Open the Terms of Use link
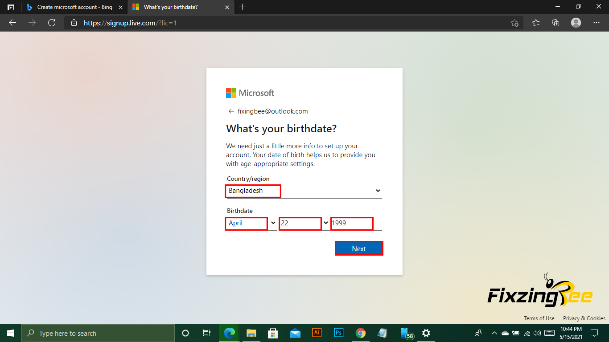 pyautogui.click(x=539, y=318)
